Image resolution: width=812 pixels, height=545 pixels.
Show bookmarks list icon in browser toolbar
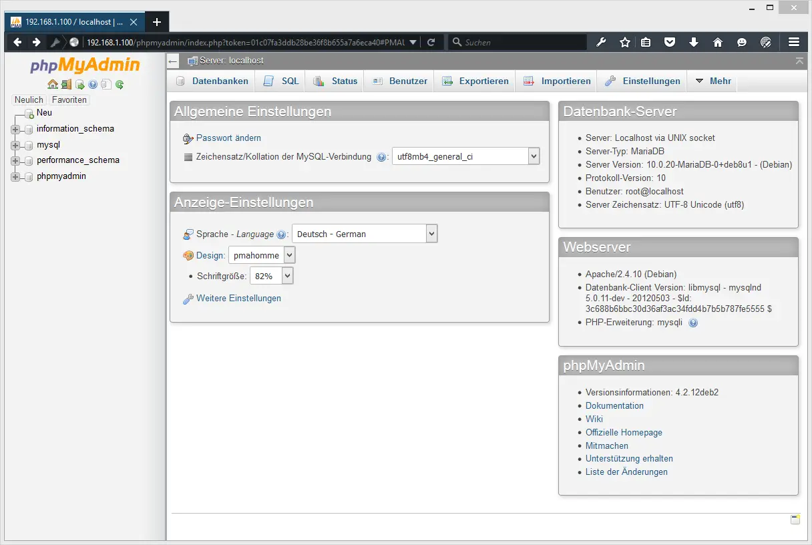point(646,42)
